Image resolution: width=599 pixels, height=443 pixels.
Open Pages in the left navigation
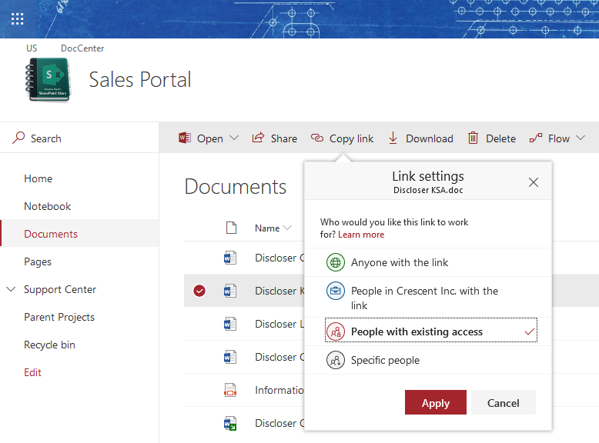tap(38, 261)
